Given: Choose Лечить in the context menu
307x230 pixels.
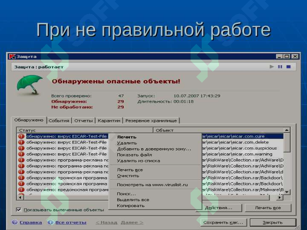Looking at the screenshot, I should click(155, 137).
